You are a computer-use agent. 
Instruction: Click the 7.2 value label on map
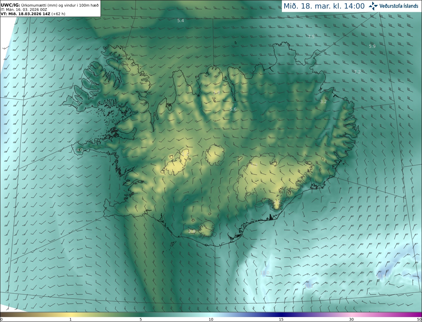357,72
